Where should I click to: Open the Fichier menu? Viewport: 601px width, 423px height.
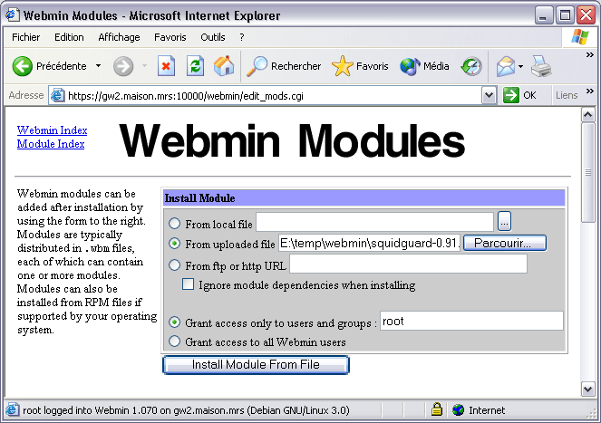(25, 37)
